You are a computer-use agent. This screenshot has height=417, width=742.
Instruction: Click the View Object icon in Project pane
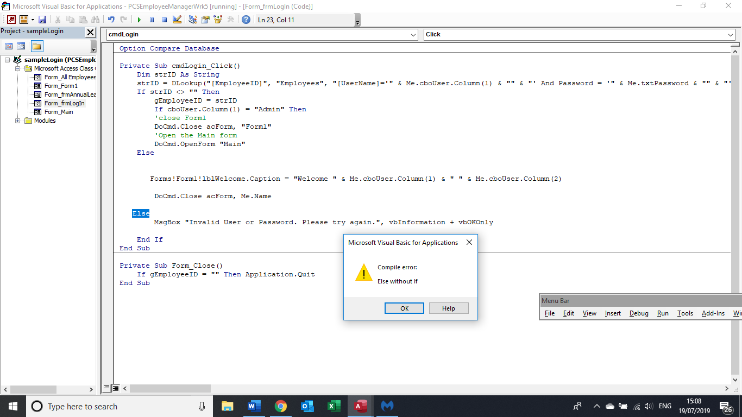pyautogui.click(x=21, y=46)
